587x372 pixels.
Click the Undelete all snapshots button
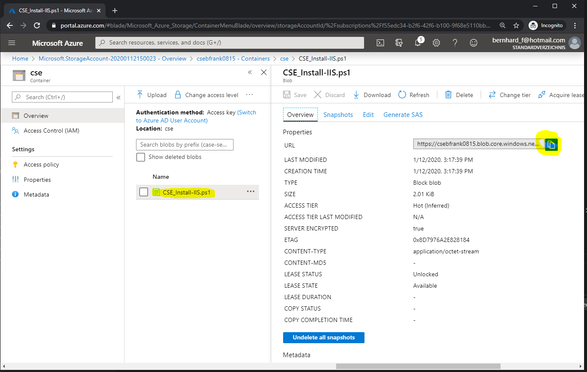pos(323,337)
